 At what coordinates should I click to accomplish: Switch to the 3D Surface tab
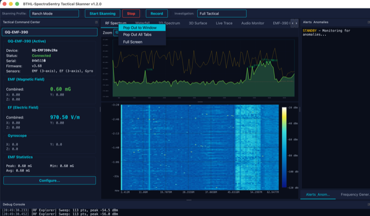coord(198,23)
